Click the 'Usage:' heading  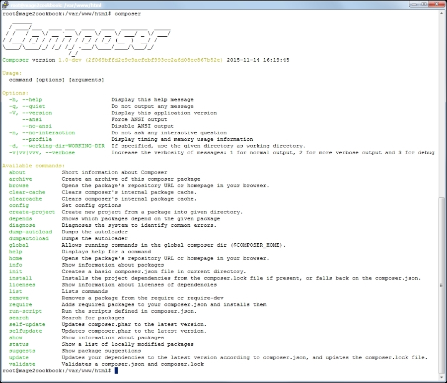click(12, 73)
